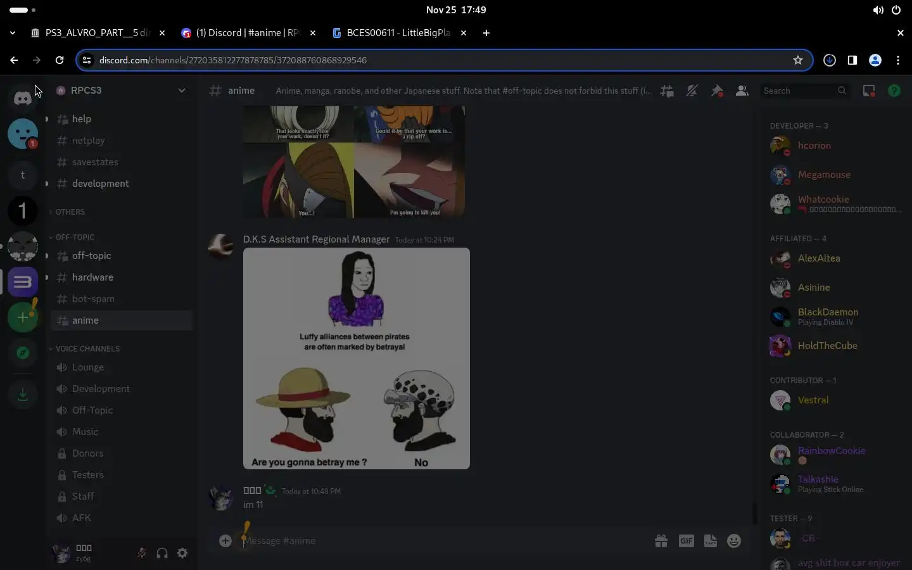Switch to Discord #anime browser tab
912x570 pixels.
pyautogui.click(x=248, y=33)
